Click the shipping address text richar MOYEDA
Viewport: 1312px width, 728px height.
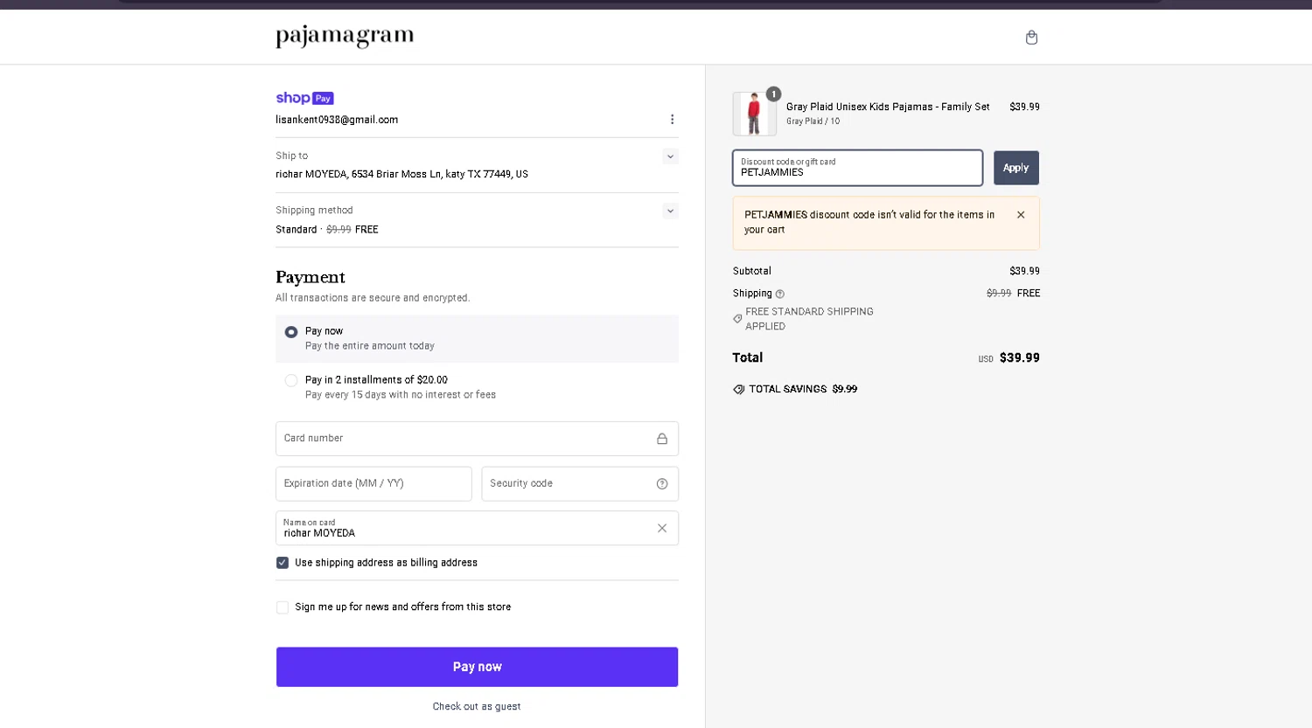(x=401, y=174)
